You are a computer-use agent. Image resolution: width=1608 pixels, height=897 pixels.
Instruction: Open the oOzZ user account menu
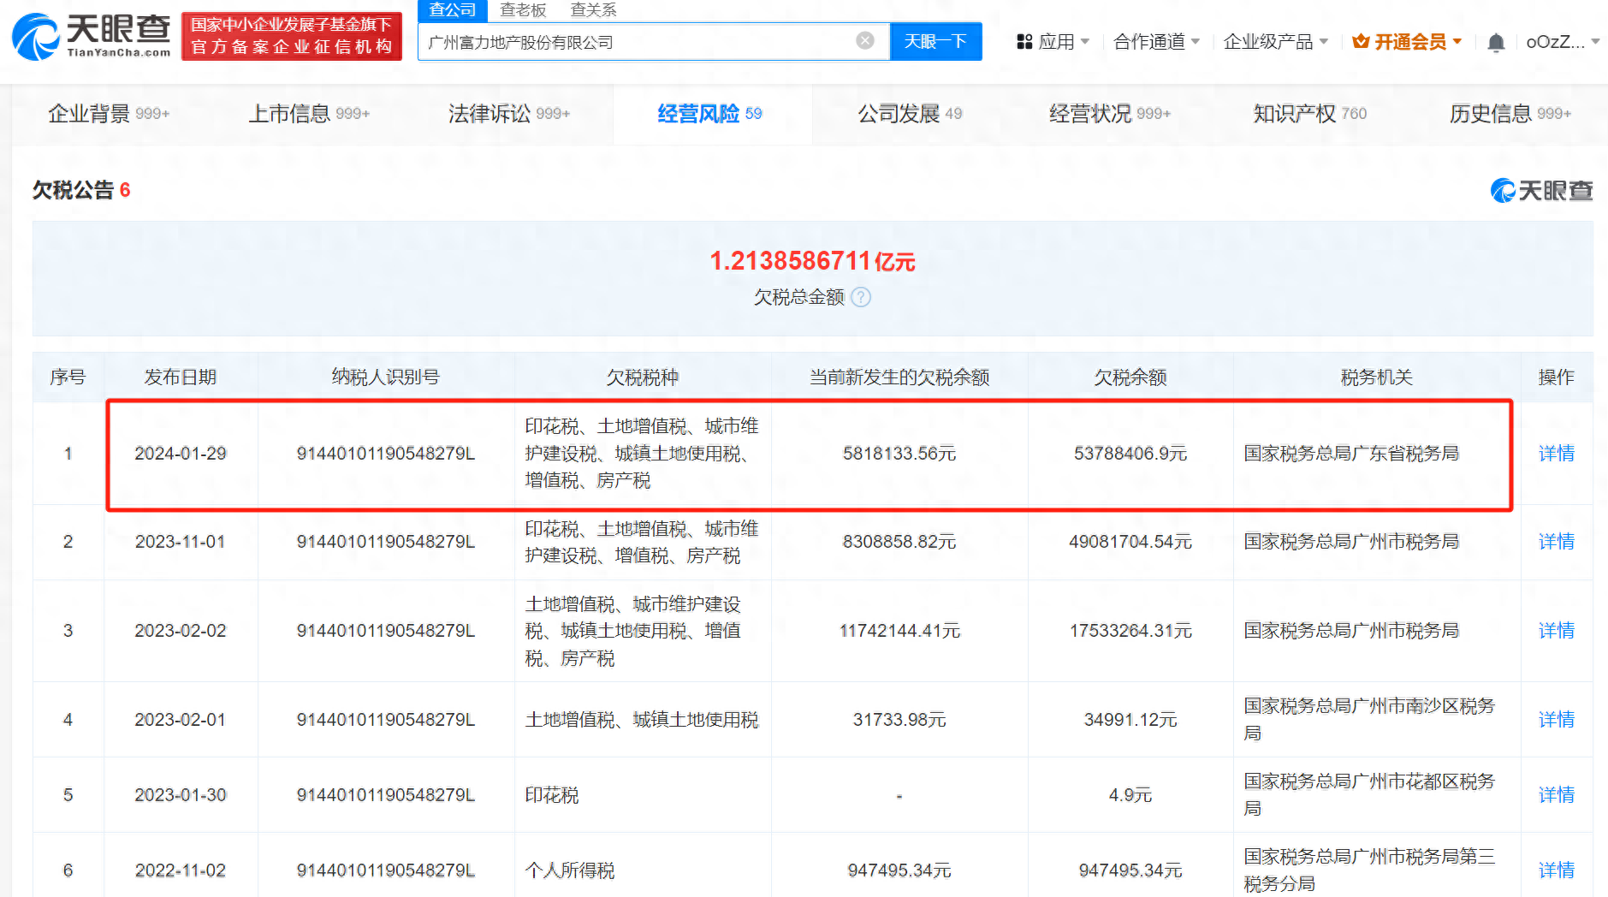tap(1563, 42)
